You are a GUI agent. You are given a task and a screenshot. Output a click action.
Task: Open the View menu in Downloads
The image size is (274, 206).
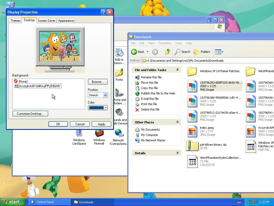[x=151, y=43]
